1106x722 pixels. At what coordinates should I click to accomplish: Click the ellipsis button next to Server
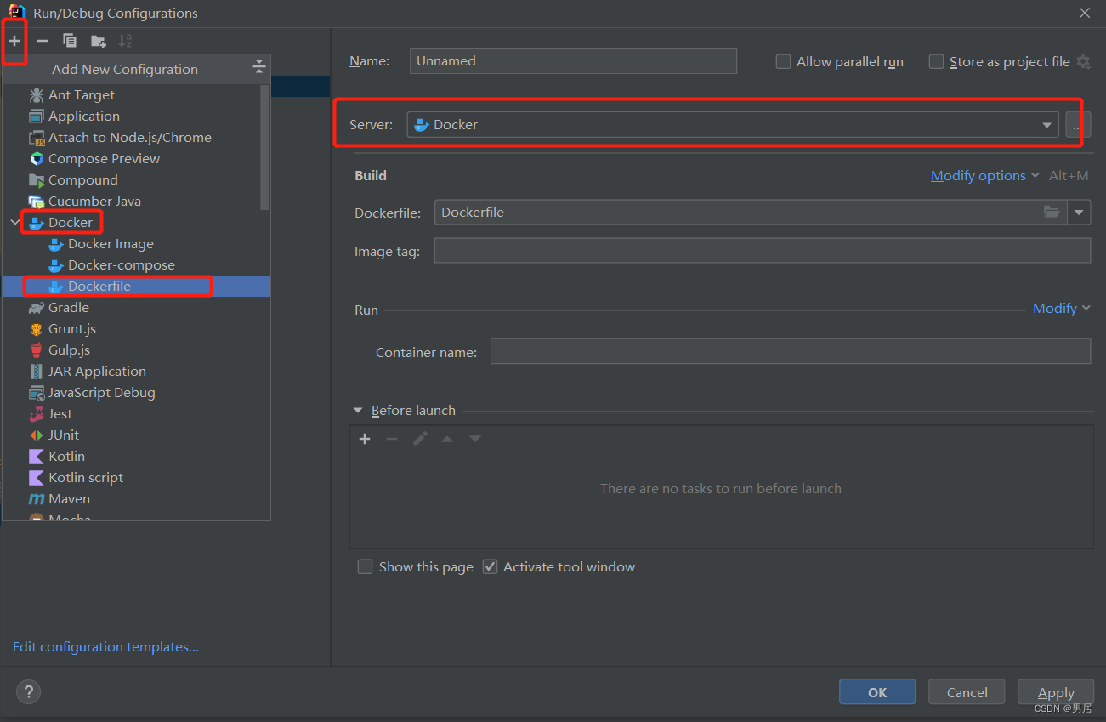click(1078, 124)
